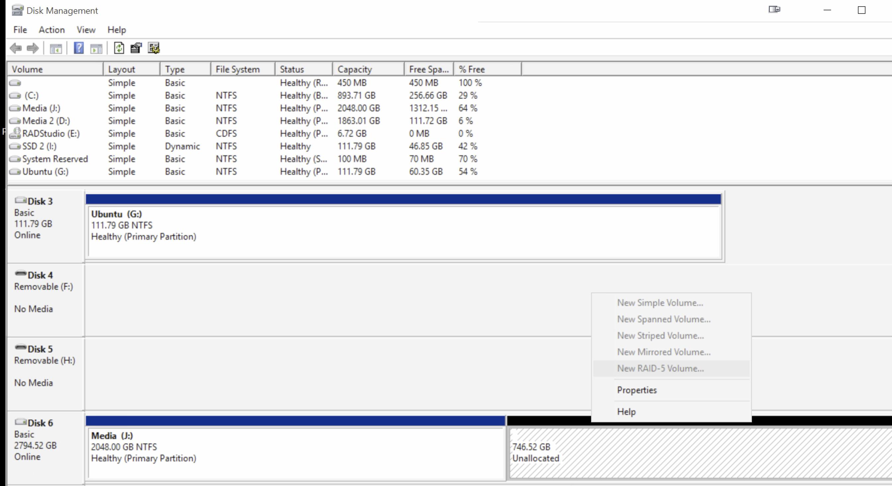Click the Settings gear toolbar icon
Viewport: 892px width, 486px height.
click(x=154, y=48)
